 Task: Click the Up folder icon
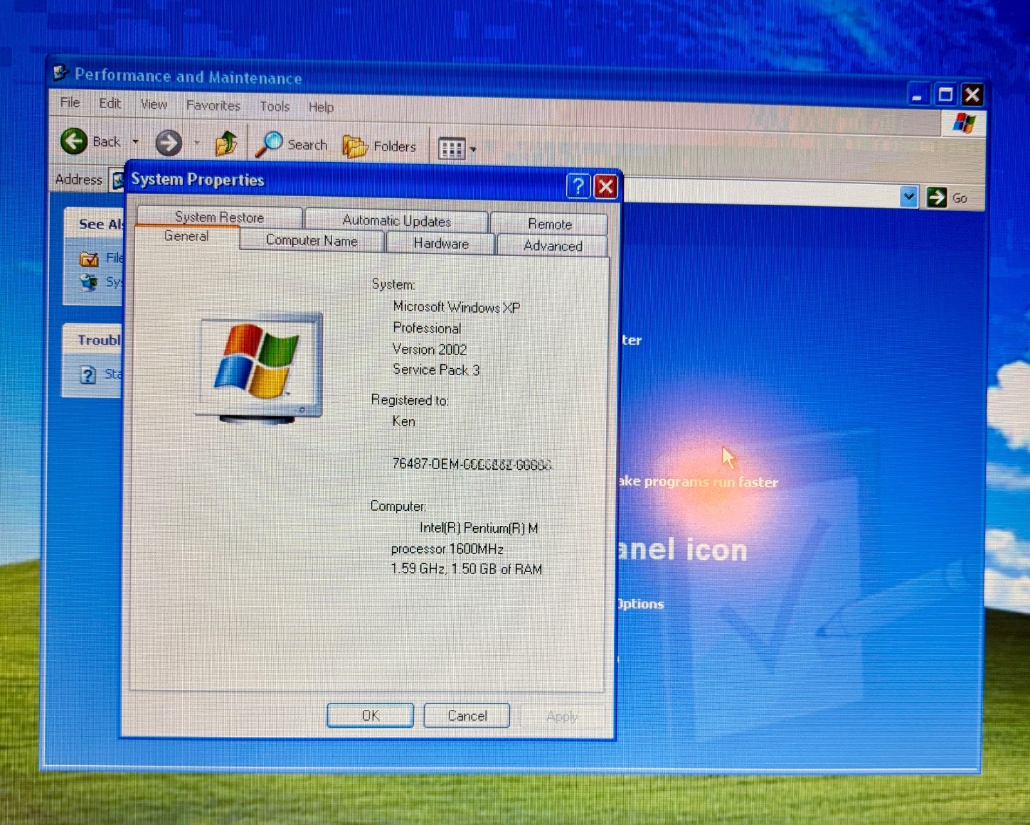(x=226, y=144)
